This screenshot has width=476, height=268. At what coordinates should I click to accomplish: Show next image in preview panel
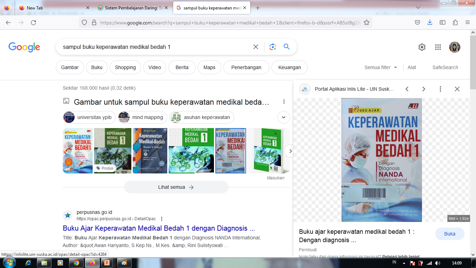(424, 89)
